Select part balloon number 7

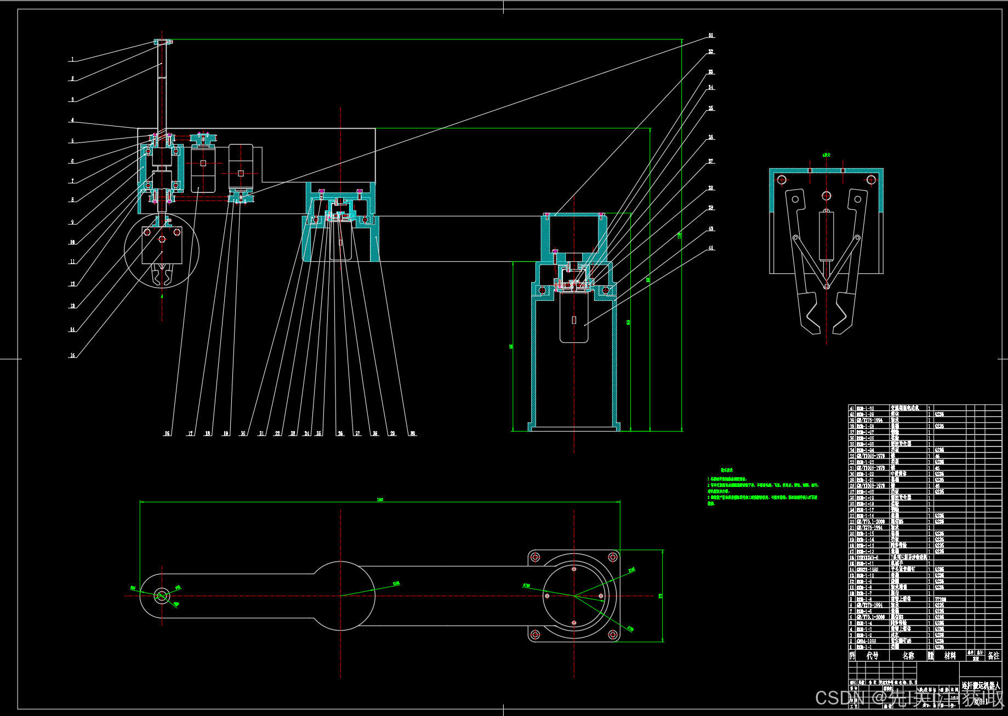click(72, 181)
